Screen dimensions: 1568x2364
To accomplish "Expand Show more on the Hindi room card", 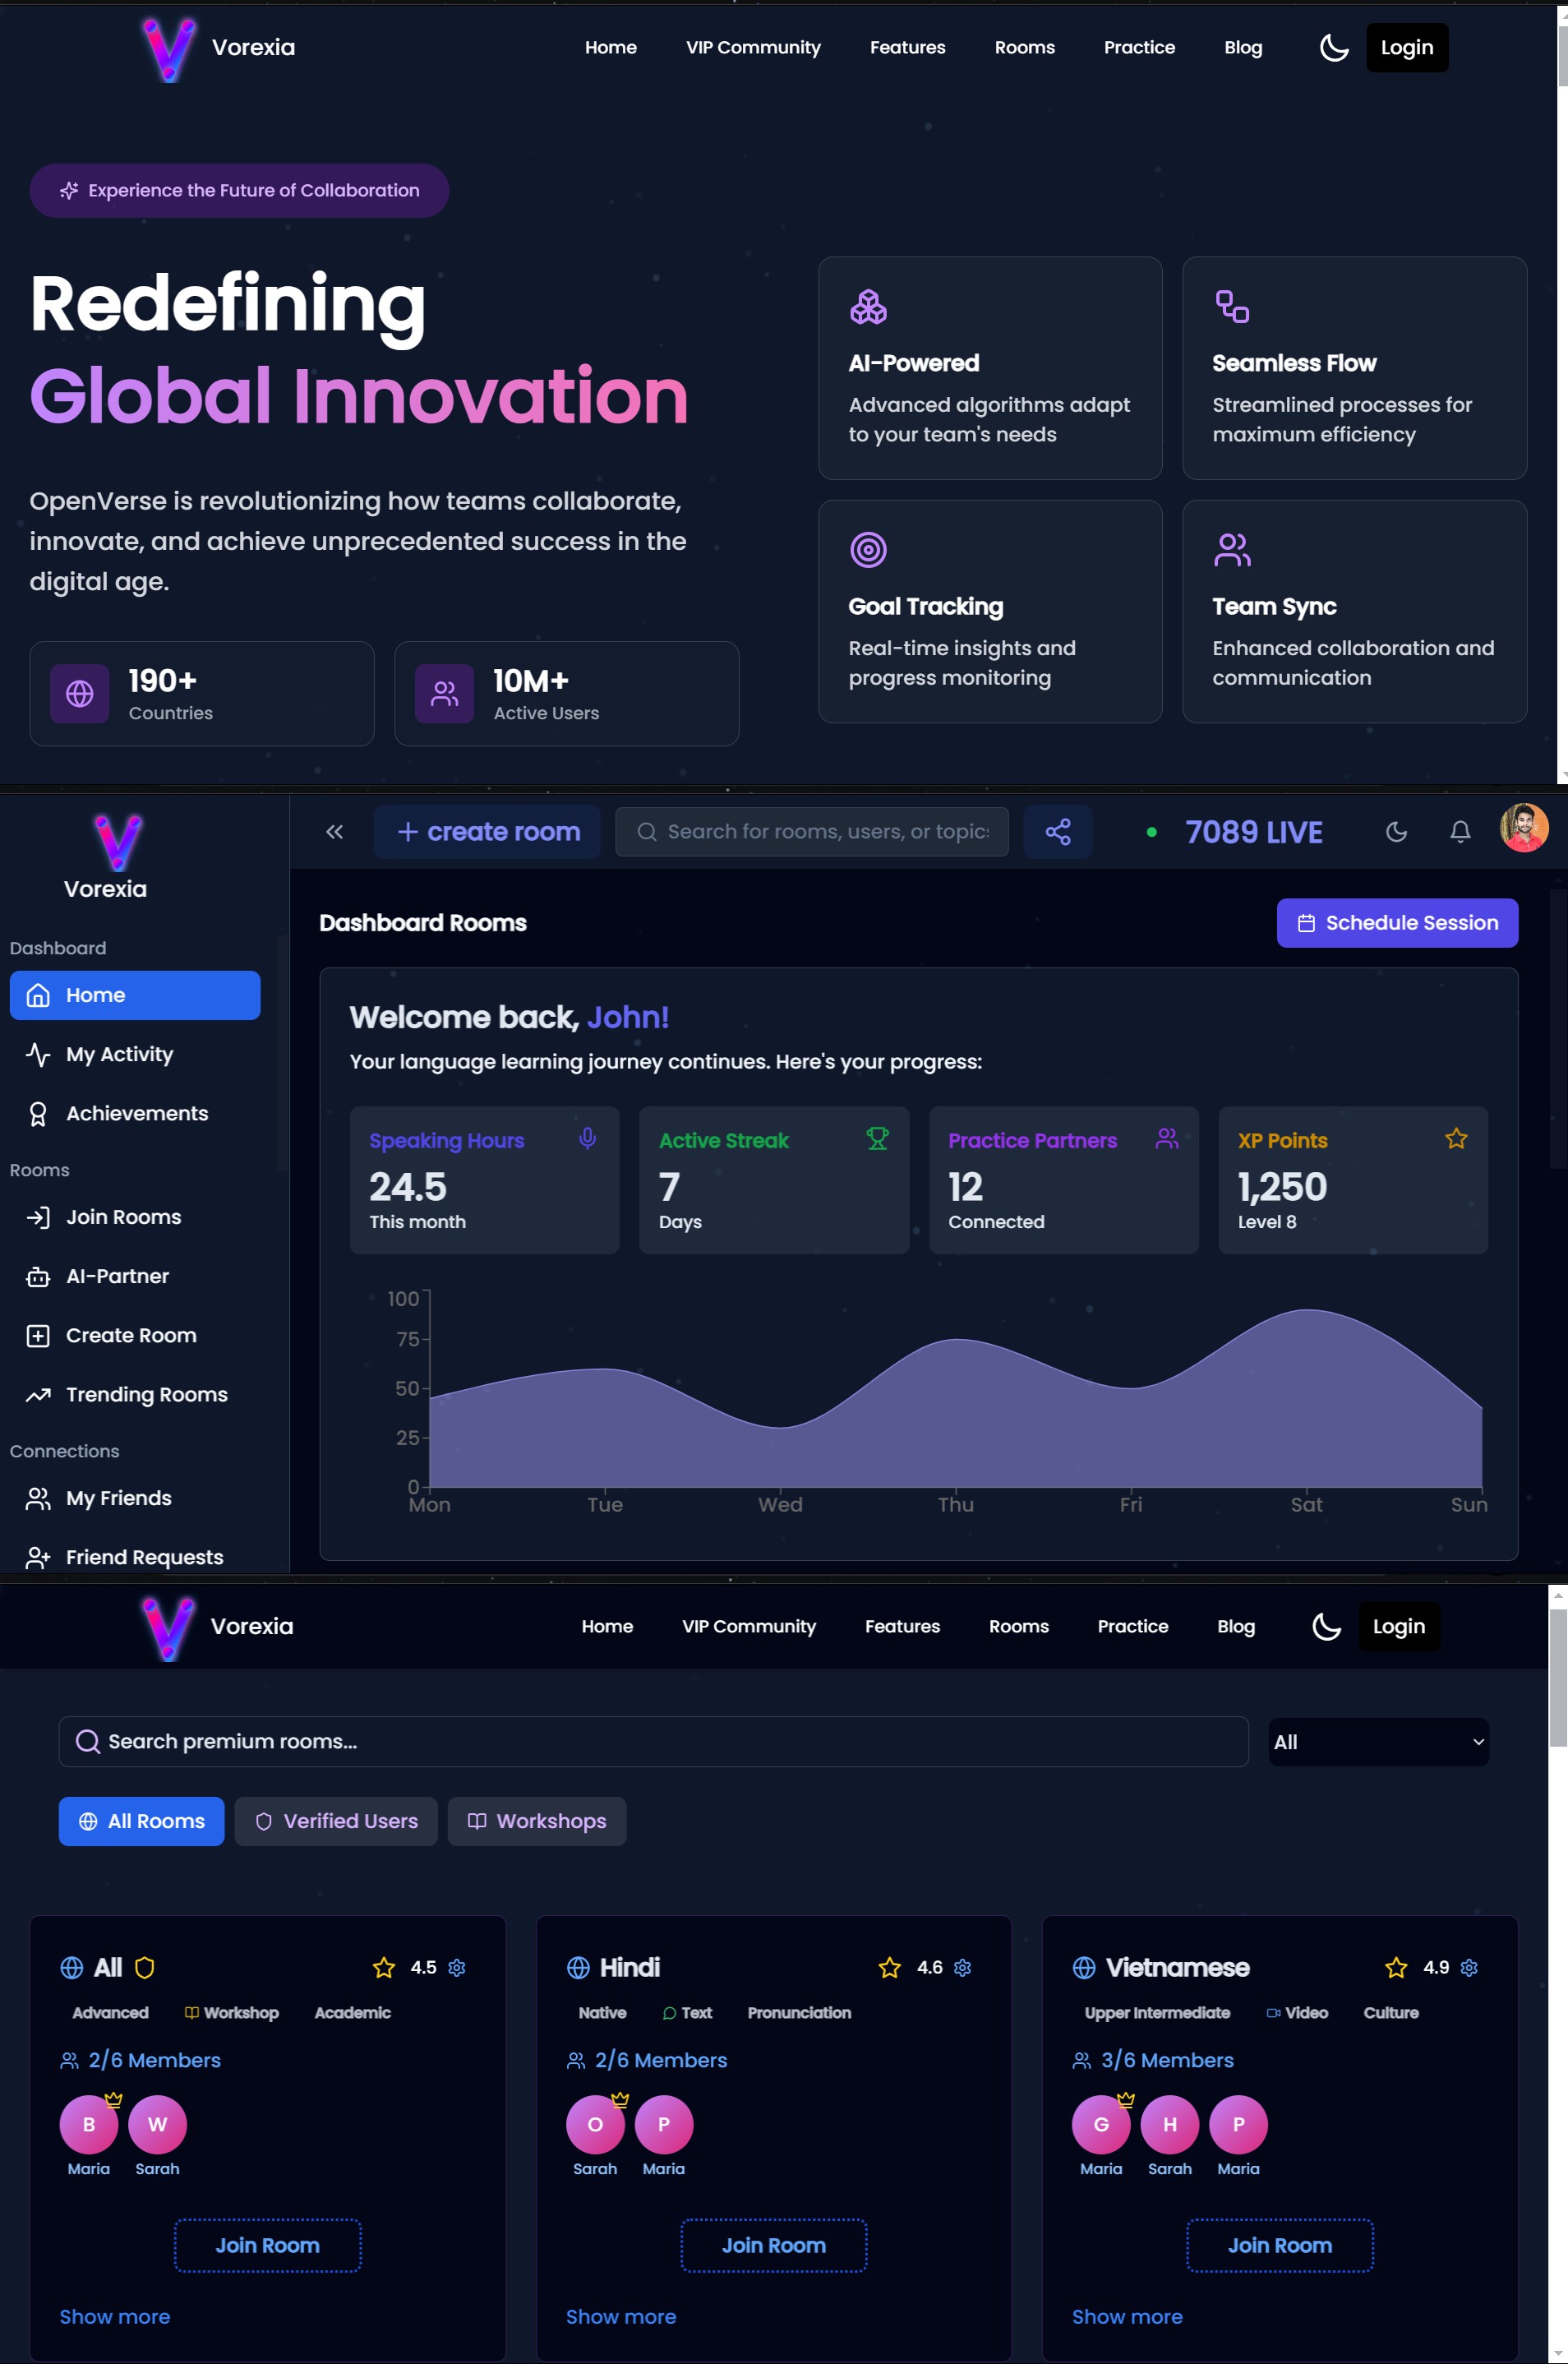I will [620, 2316].
